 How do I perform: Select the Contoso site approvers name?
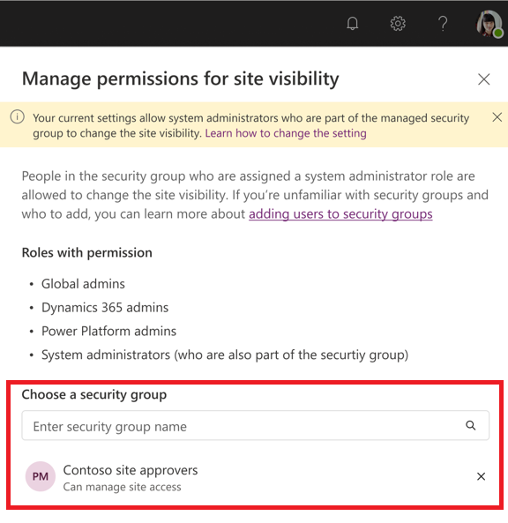pyautogui.click(x=131, y=470)
